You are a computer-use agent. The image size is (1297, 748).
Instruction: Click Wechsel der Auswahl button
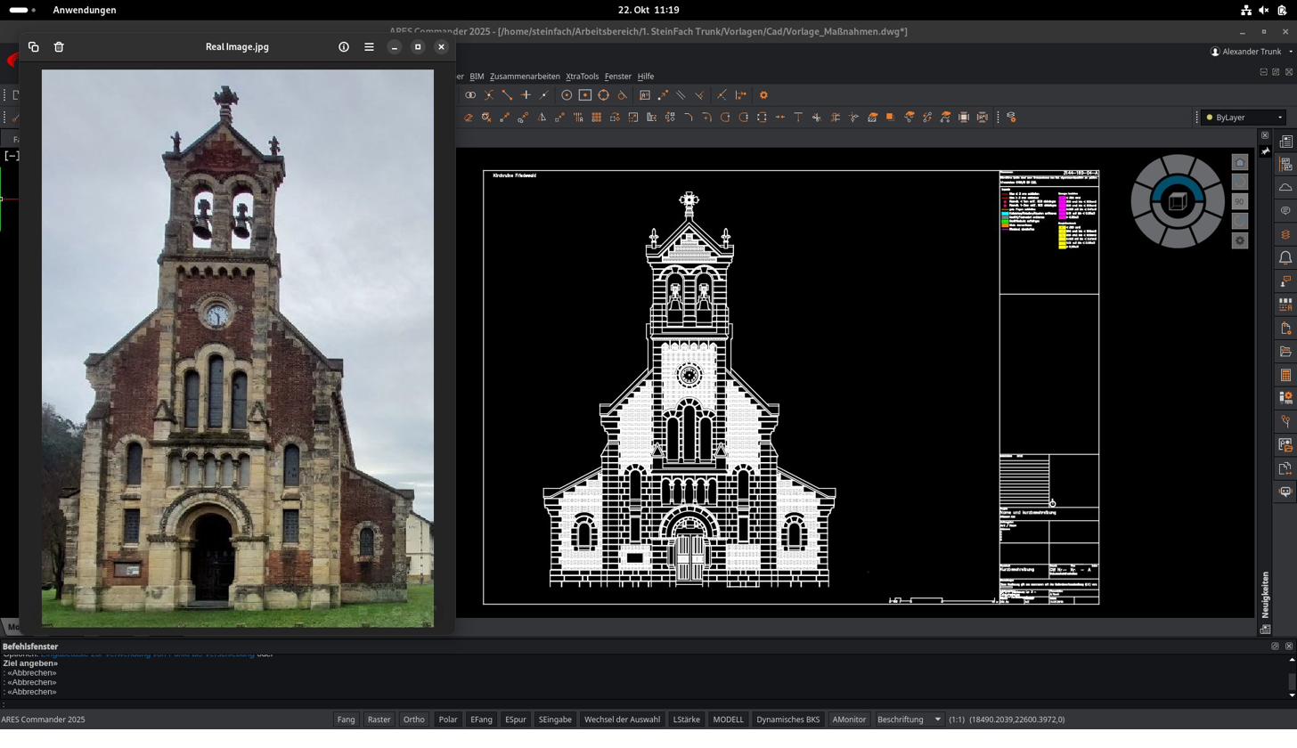pos(622,720)
